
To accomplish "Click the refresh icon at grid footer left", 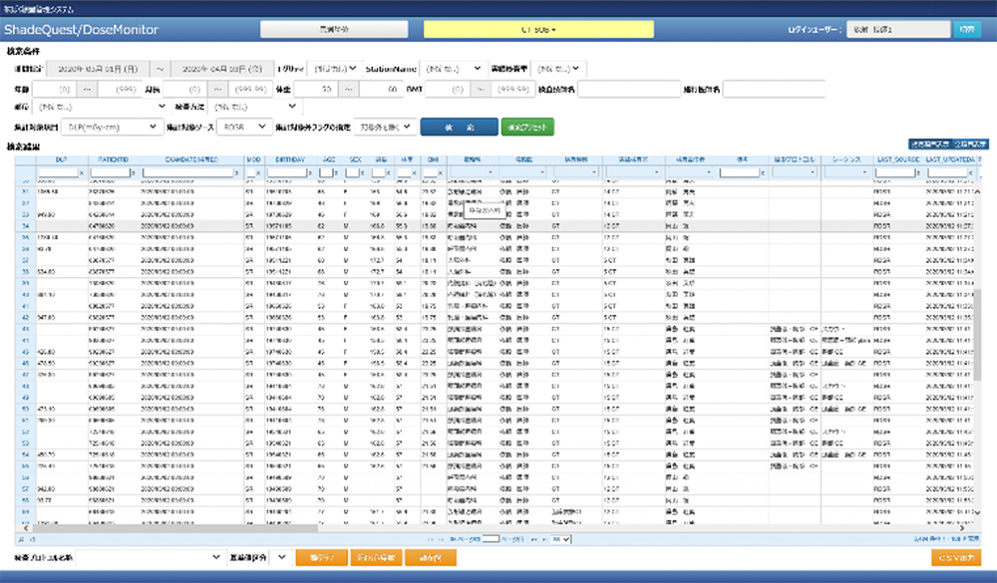I will point(33,539).
